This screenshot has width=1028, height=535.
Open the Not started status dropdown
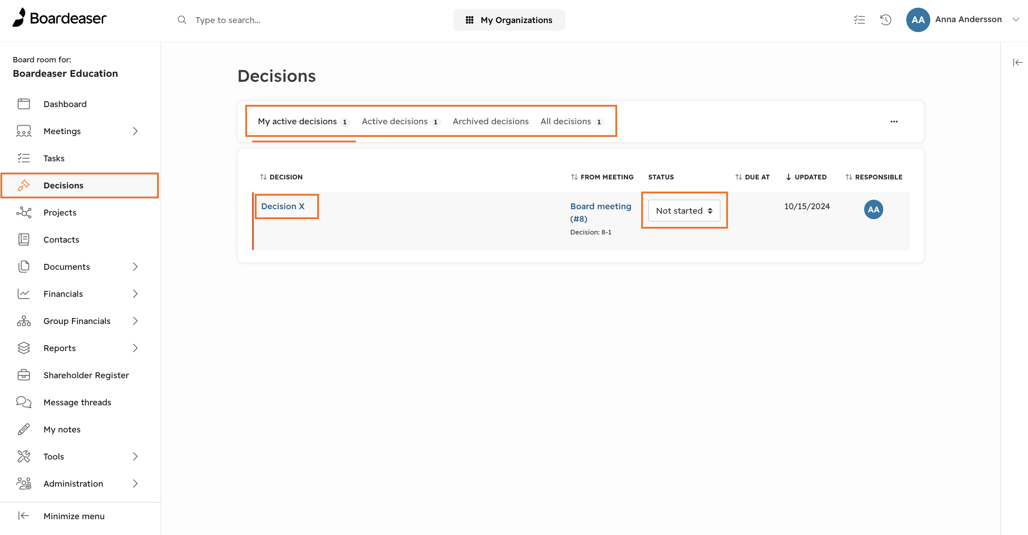684,211
